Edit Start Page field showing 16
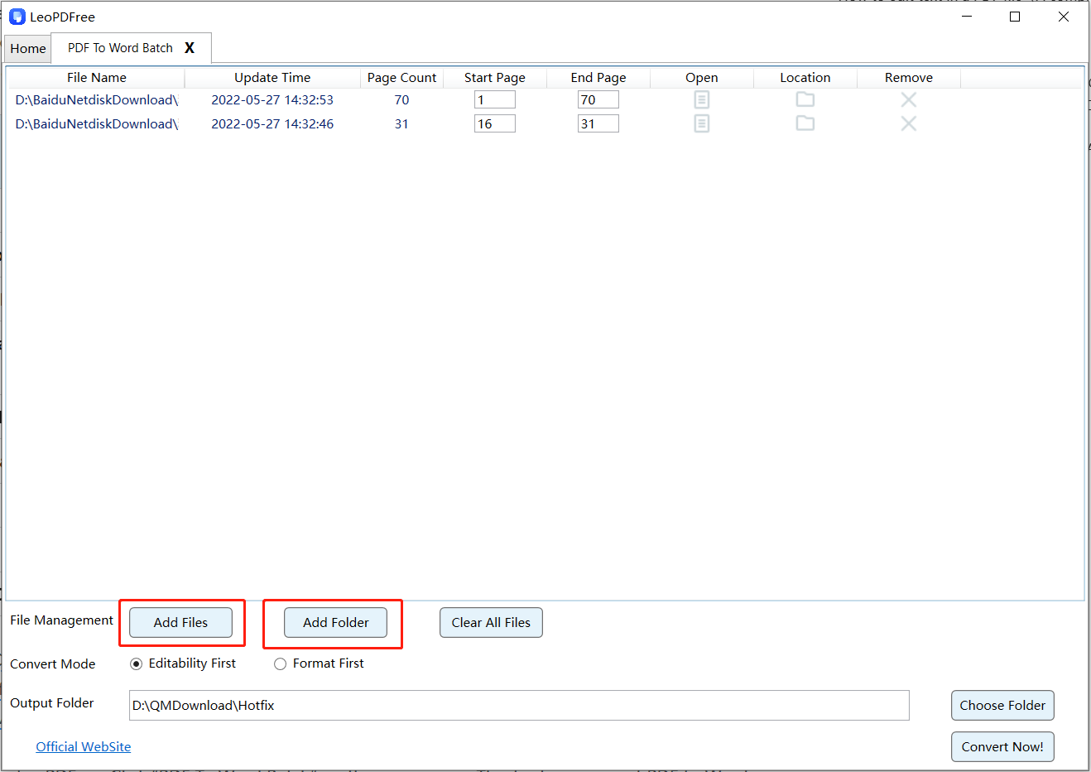 (x=494, y=124)
